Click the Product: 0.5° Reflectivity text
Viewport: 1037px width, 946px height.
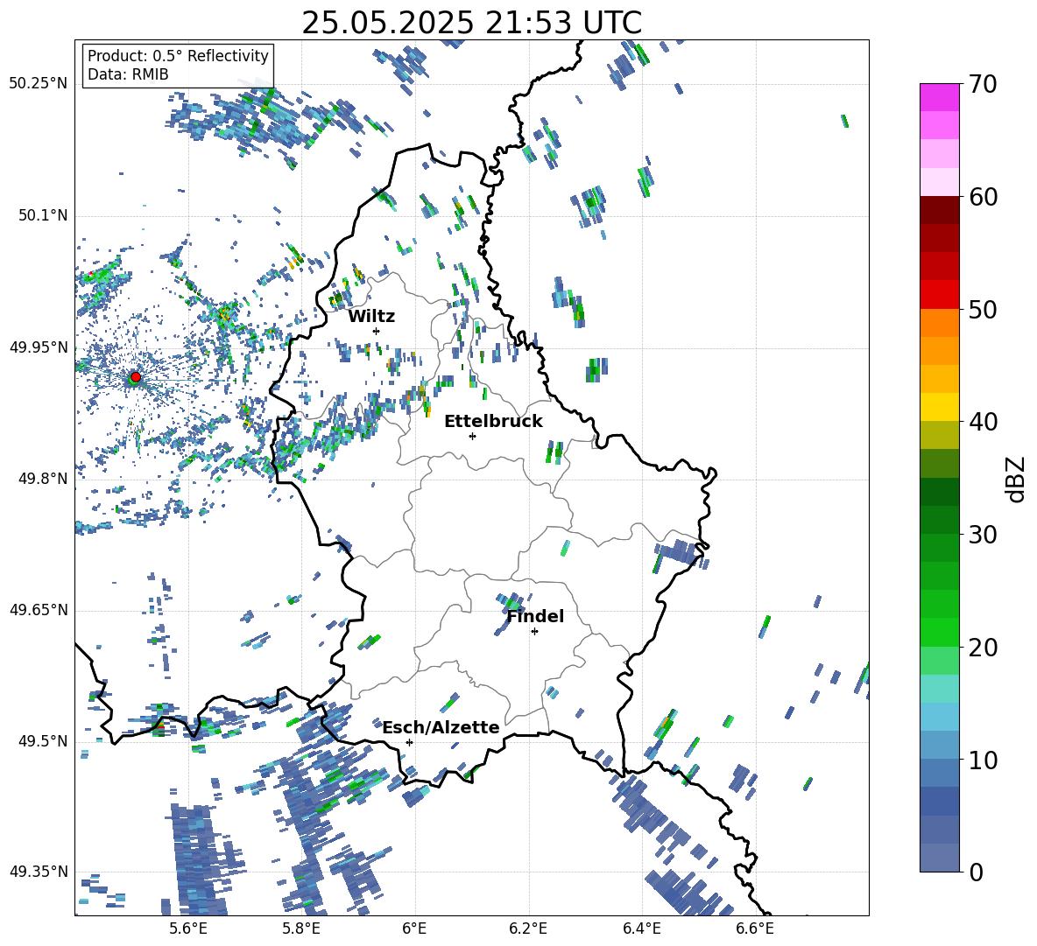click(x=178, y=55)
